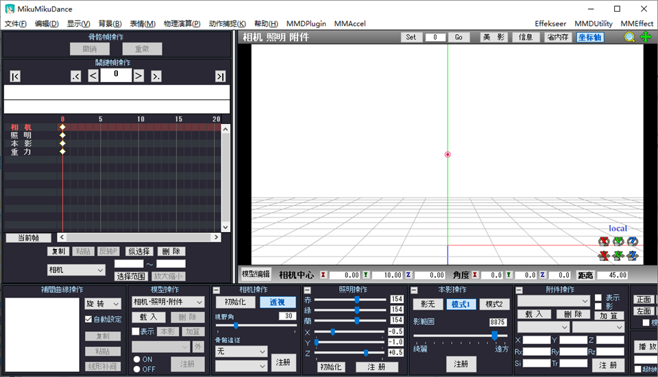The height and width of the screenshot is (377, 658).
Task: Collapse the 相机操作 panel minus icon
Action: (217, 290)
